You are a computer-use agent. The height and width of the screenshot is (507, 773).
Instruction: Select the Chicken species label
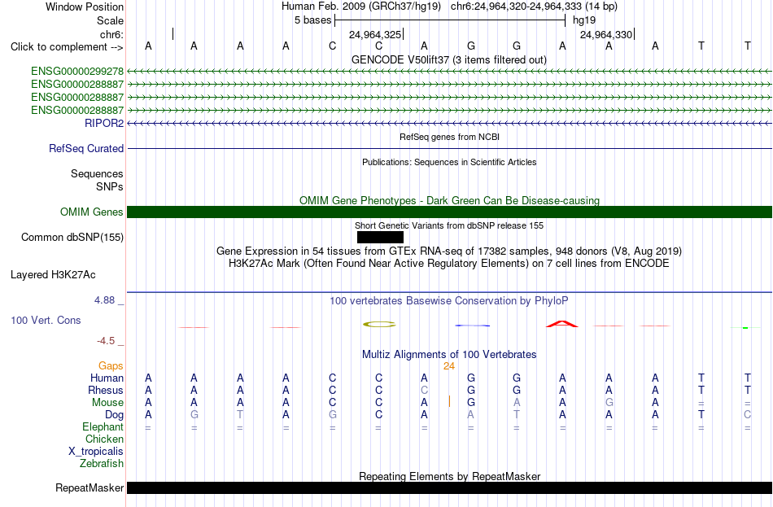(x=104, y=439)
